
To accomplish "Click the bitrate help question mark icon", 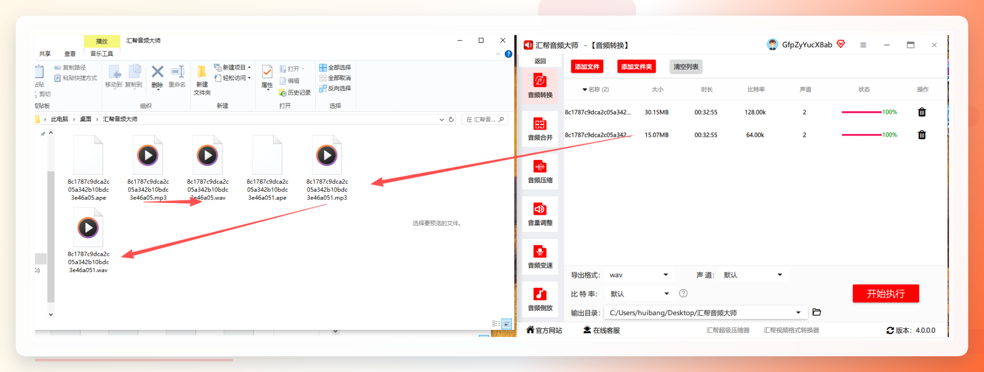I will [x=683, y=293].
